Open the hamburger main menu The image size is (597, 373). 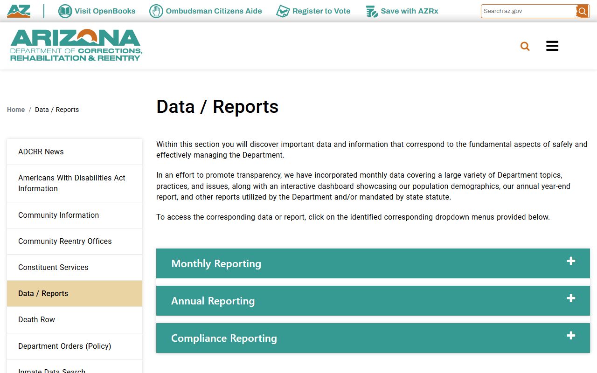pos(552,46)
